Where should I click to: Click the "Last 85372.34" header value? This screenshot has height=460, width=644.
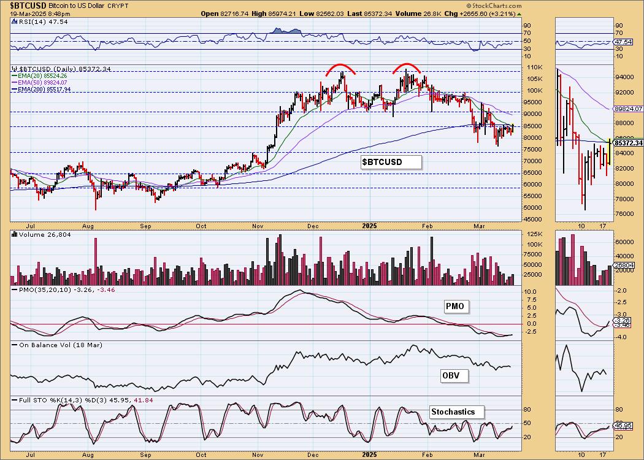point(369,13)
